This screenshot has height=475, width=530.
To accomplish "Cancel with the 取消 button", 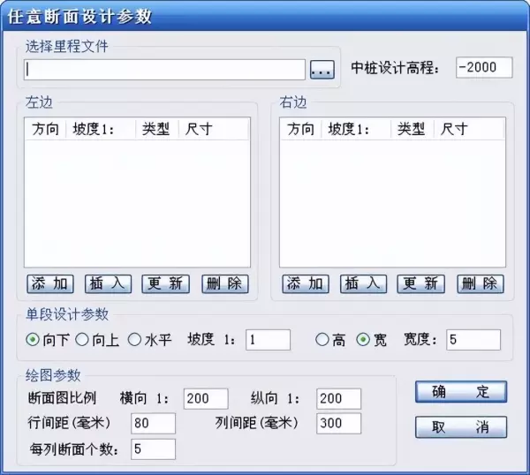I will 461,427.
